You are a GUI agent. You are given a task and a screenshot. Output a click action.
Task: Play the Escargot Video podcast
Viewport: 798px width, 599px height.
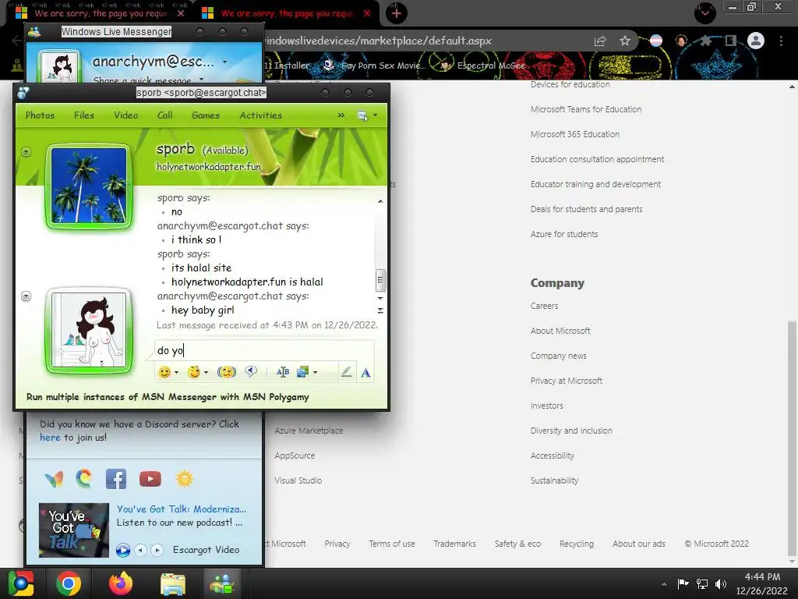122,550
